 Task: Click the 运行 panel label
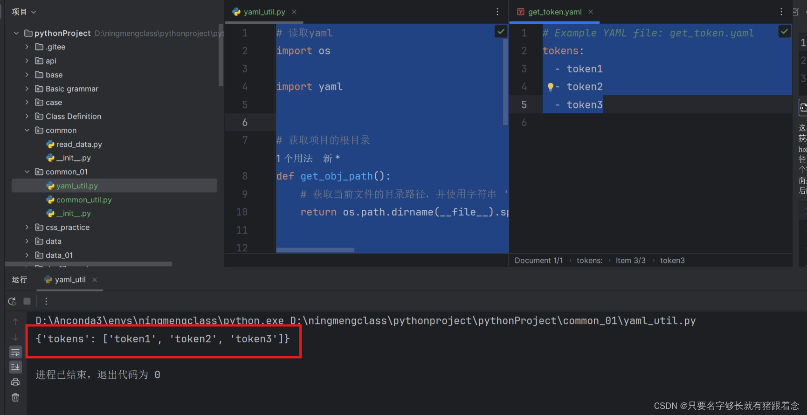coord(20,280)
